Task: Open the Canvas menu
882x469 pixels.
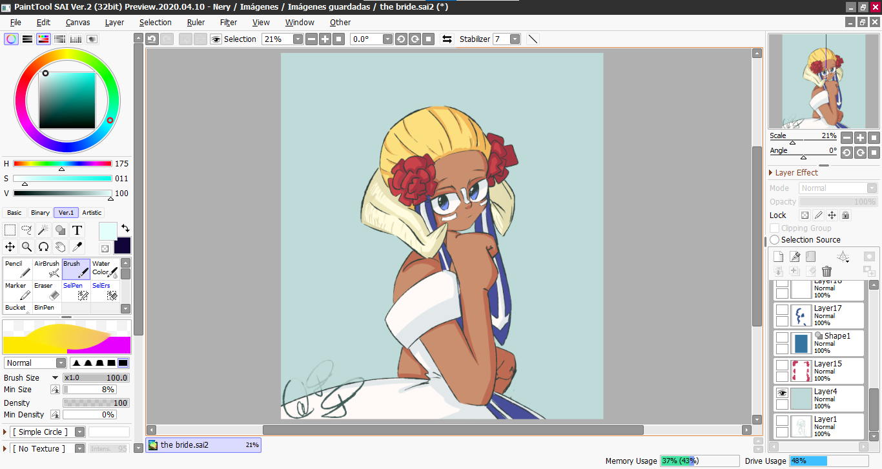Action: [77, 22]
